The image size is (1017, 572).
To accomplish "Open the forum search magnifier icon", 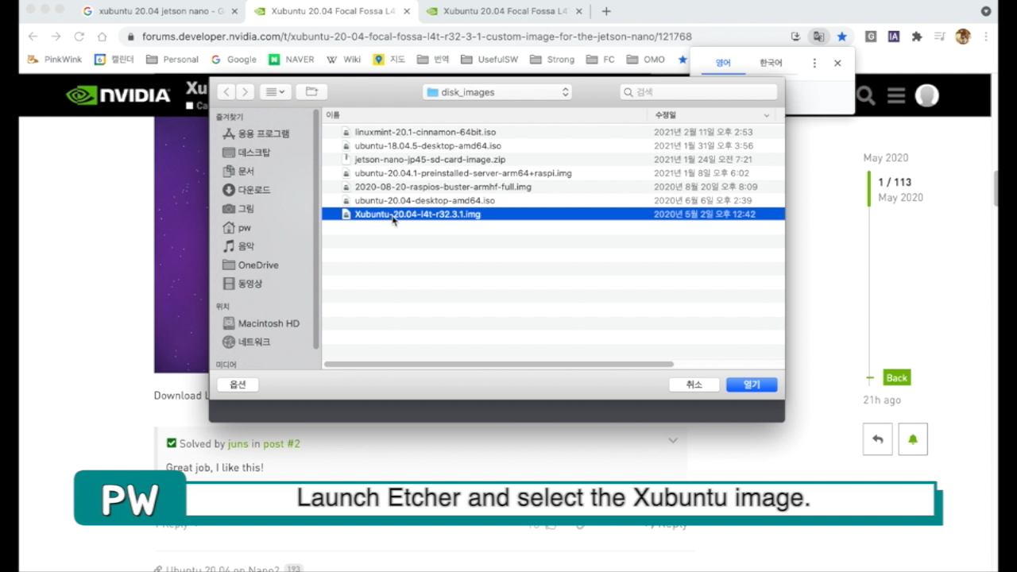I will pos(866,96).
